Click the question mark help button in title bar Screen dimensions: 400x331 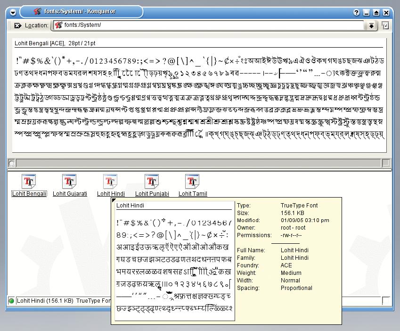click(x=356, y=12)
